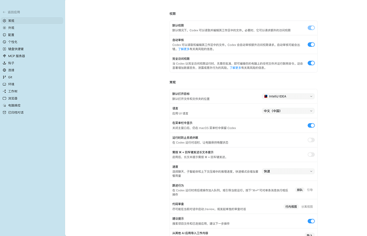Click the 跟进行为 setting title
Screen dimensions: 367x236
pos(178,186)
